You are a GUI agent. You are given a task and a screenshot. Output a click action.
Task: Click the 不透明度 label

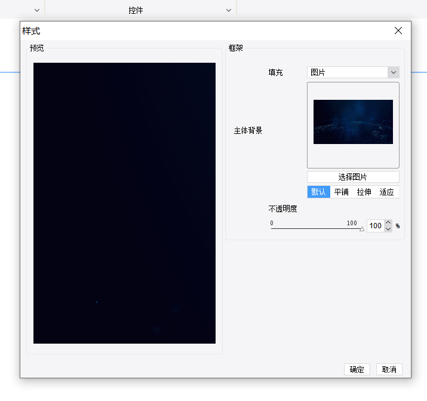click(282, 209)
